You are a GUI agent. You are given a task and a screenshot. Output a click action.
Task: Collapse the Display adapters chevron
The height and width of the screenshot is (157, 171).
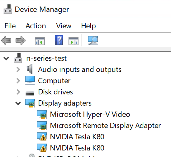point(18,103)
